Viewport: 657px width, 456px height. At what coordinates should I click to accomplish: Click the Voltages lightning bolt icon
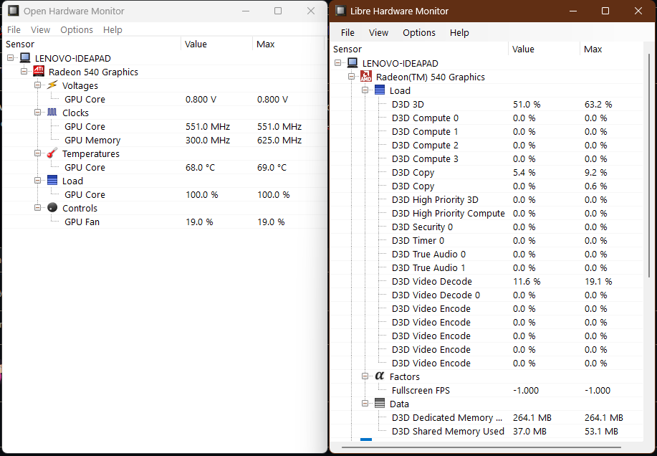[x=52, y=85]
